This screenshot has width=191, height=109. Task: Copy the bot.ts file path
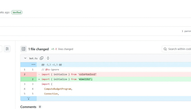tap(42, 58)
